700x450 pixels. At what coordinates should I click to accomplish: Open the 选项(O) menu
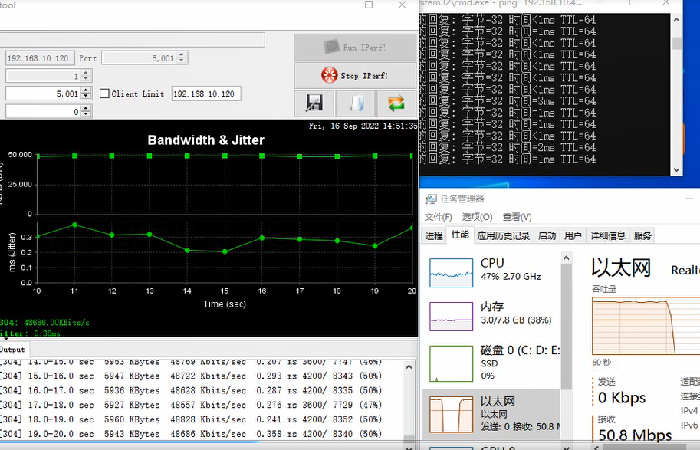pyautogui.click(x=477, y=217)
